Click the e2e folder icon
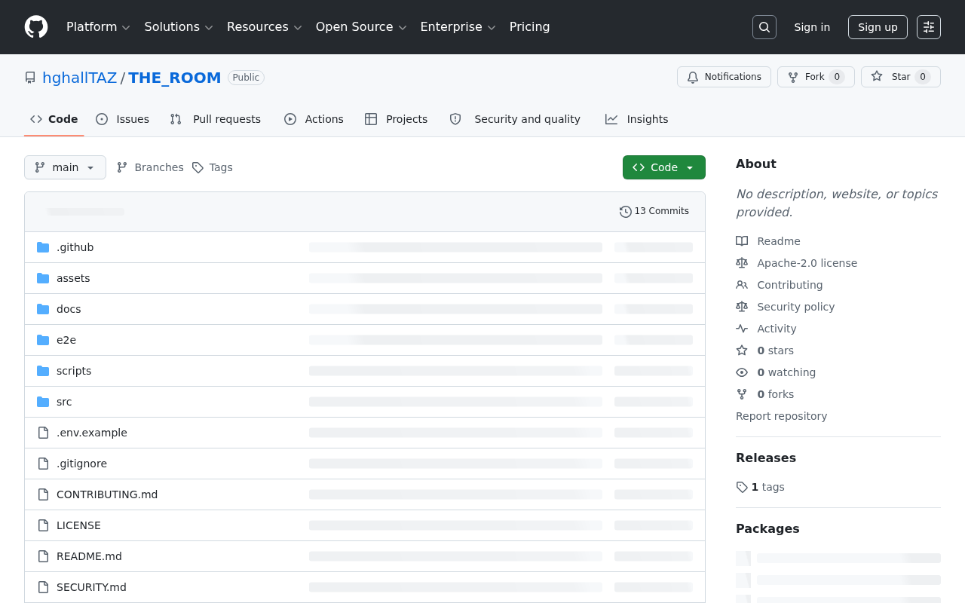 pos(43,340)
